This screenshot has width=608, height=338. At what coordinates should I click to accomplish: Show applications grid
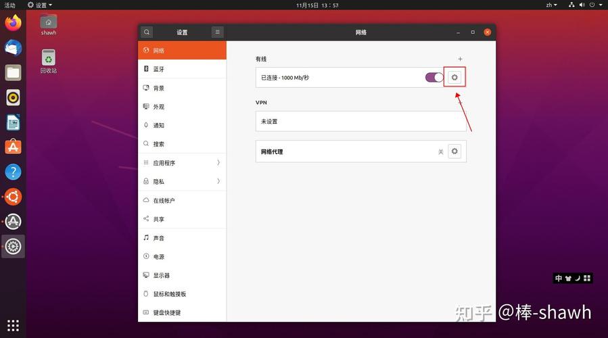point(13,325)
